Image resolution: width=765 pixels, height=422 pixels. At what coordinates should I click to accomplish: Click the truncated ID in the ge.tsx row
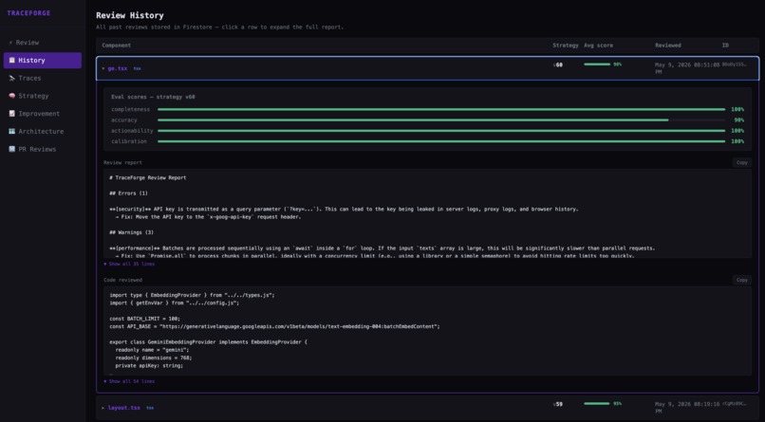734,64
